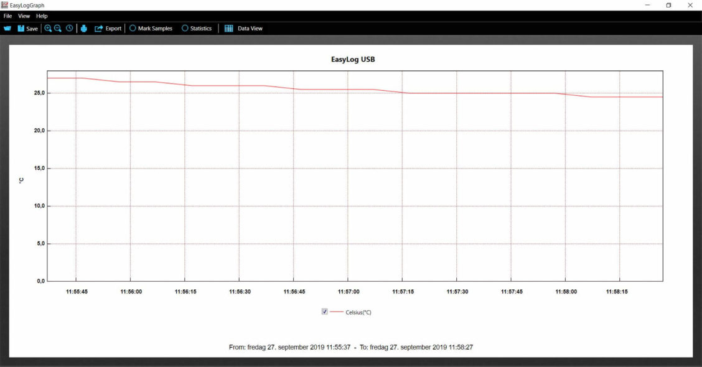Enable the Statistics toggle
Viewport: 702px width, 367px height.
[185, 29]
